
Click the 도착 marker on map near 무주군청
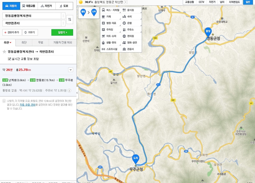pyautogui.click(x=135, y=159)
